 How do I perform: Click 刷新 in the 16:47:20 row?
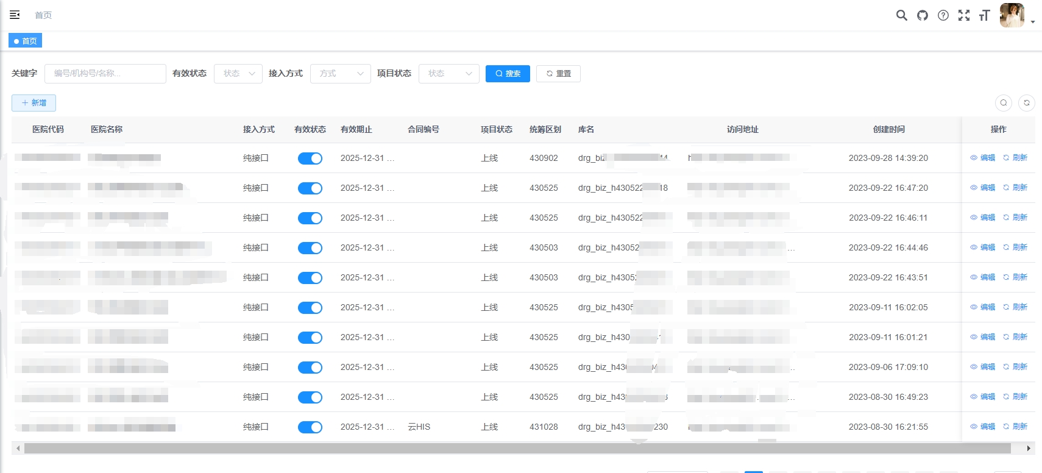coord(1015,188)
